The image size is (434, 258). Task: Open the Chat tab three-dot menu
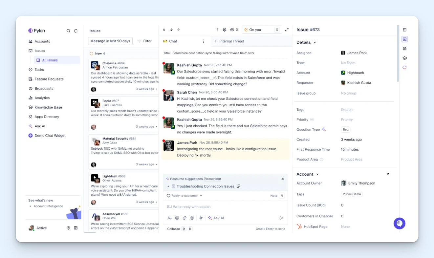204,41
